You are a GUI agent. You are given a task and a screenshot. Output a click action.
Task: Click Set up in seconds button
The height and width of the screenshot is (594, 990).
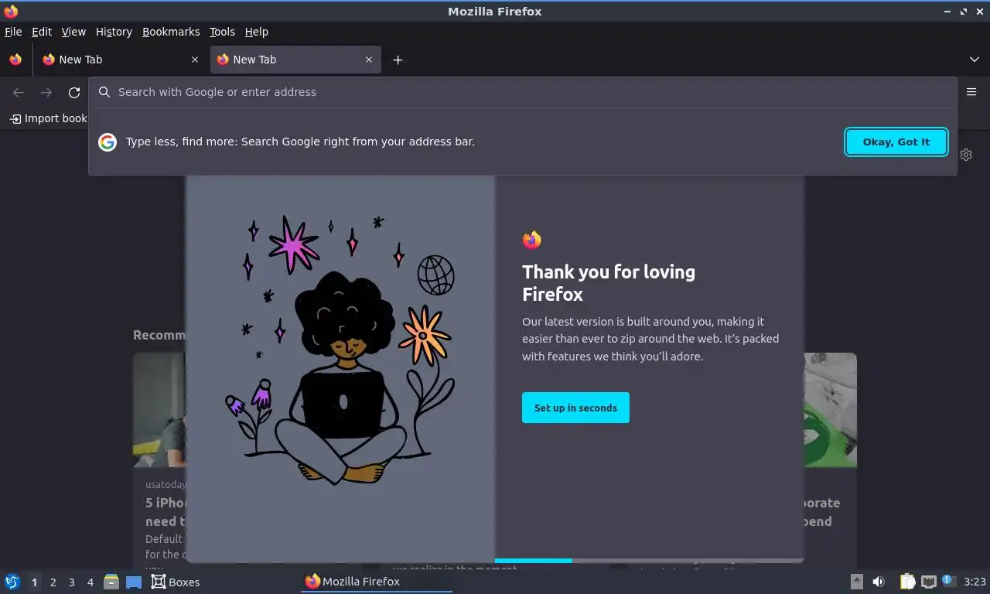click(x=575, y=408)
